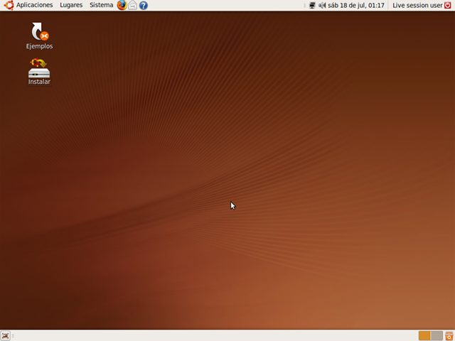The height and width of the screenshot is (341, 455).
Task: Click the network connection tray icon
Action: 312,5
